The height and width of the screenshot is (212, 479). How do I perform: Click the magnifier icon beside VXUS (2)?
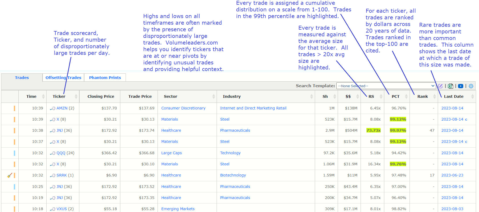coord(53,209)
